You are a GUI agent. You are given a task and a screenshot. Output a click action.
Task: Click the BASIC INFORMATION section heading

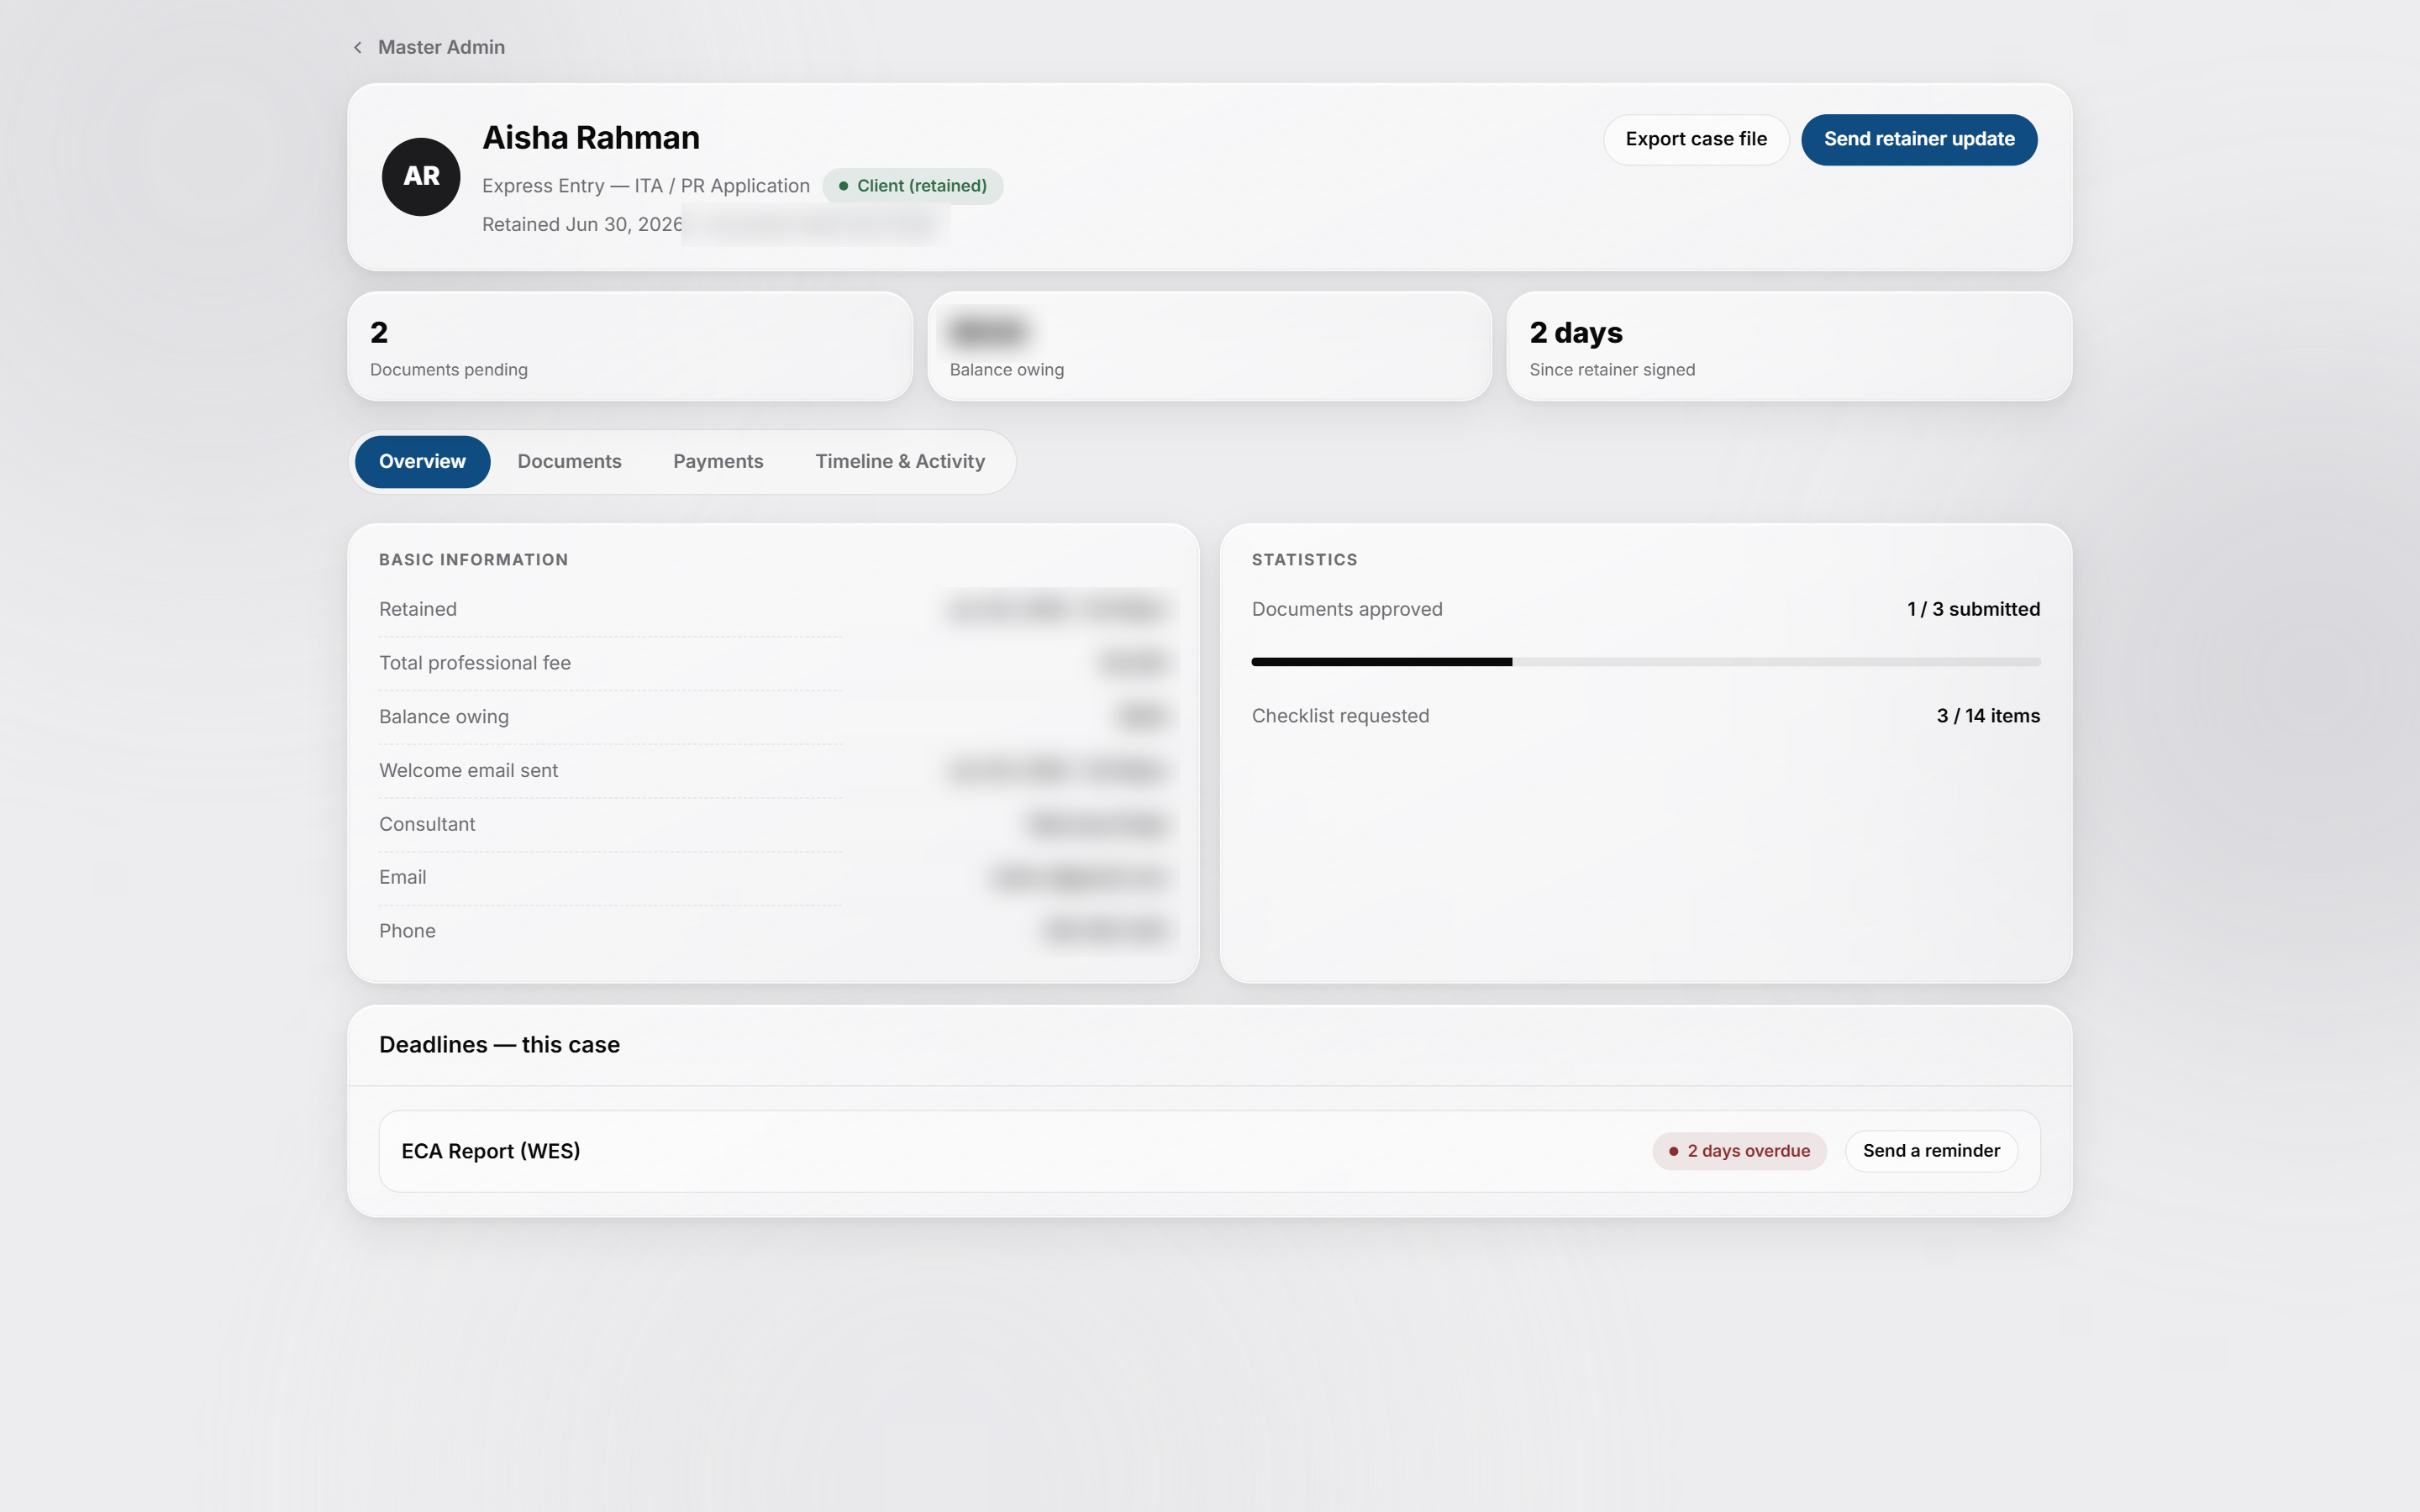click(473, 560)
